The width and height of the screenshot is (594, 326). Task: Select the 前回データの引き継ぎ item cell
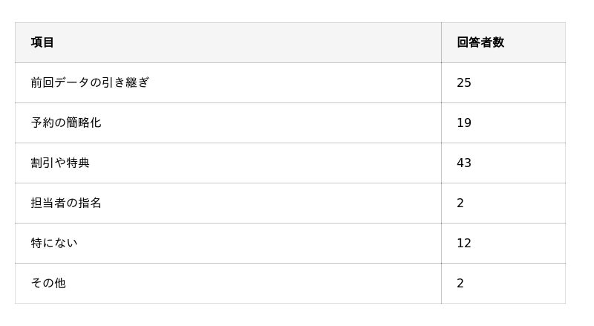(x=90, y=82)
